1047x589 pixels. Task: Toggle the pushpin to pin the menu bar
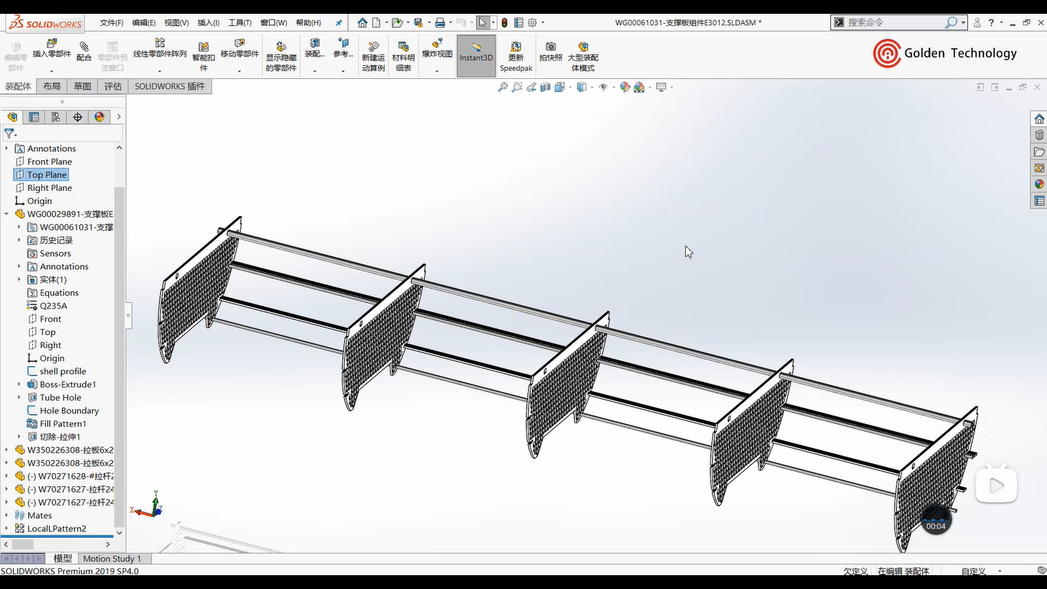pos(339,23)
